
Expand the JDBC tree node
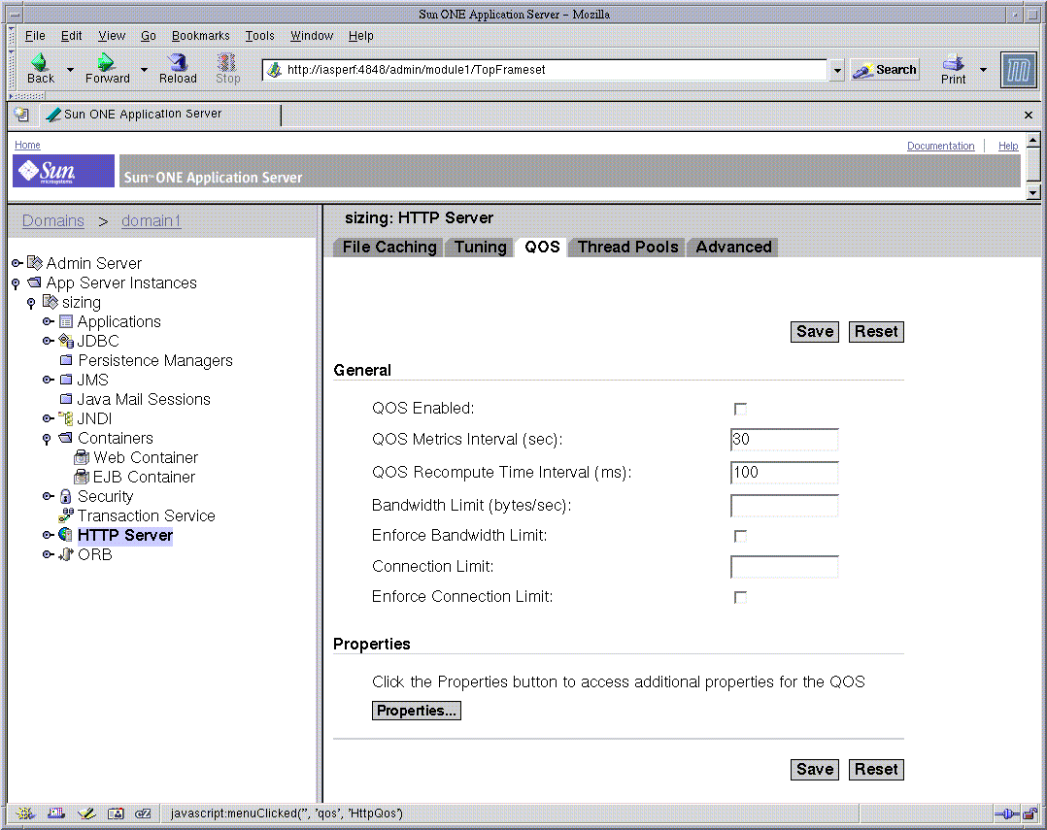point(49,341)
